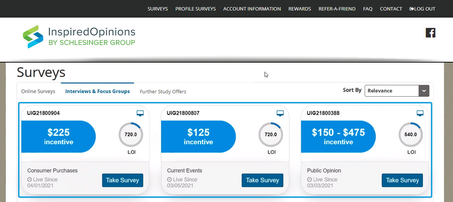Click the InspiredOpinions logo
Viewport: 453px width, 202px height.
point(79,36)
